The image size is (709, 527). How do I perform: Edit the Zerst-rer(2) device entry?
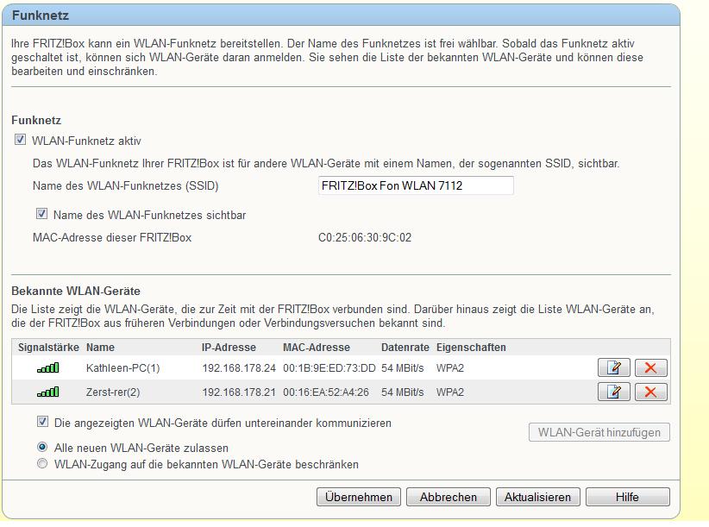click(613, 392)
